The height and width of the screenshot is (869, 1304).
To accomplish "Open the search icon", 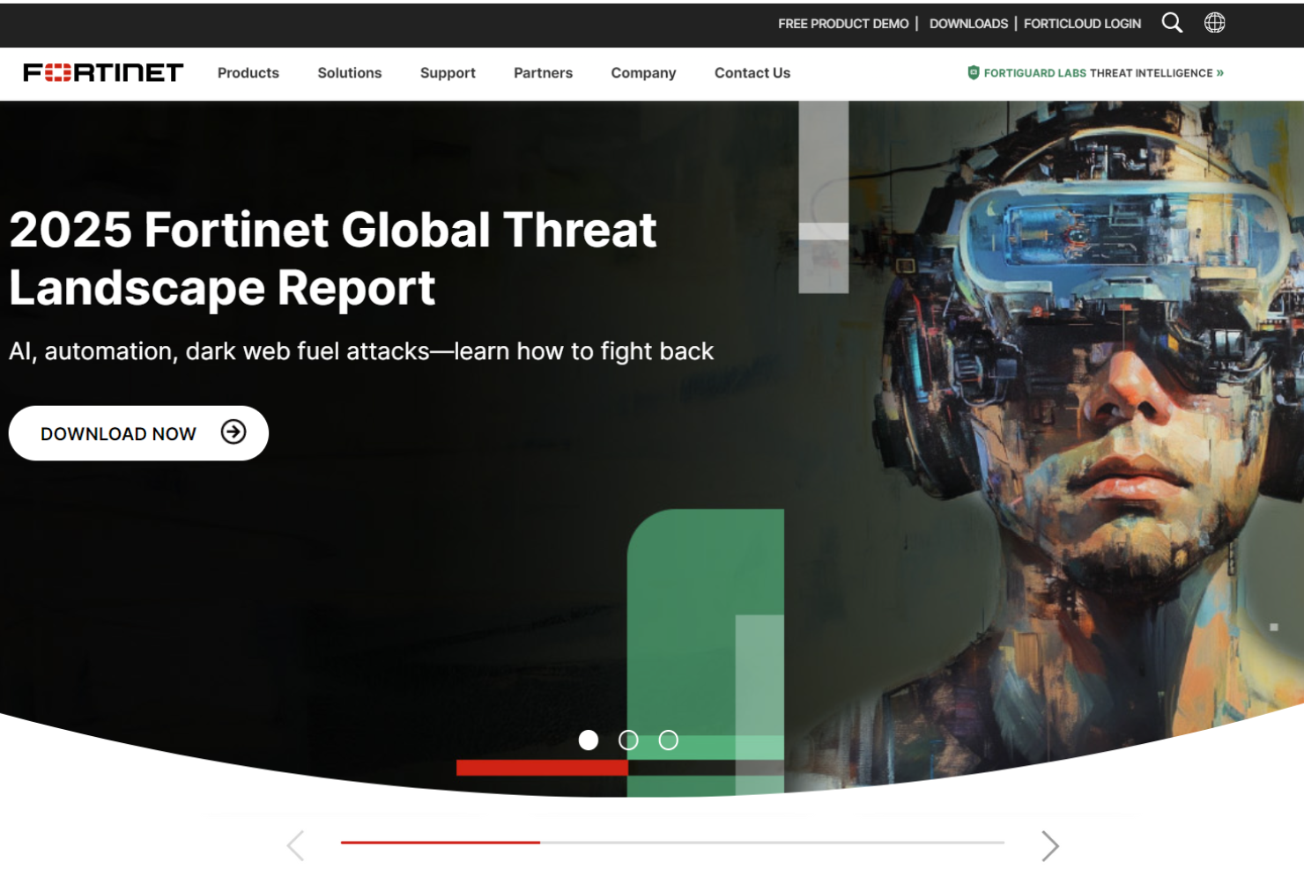I will [1173, 23].
